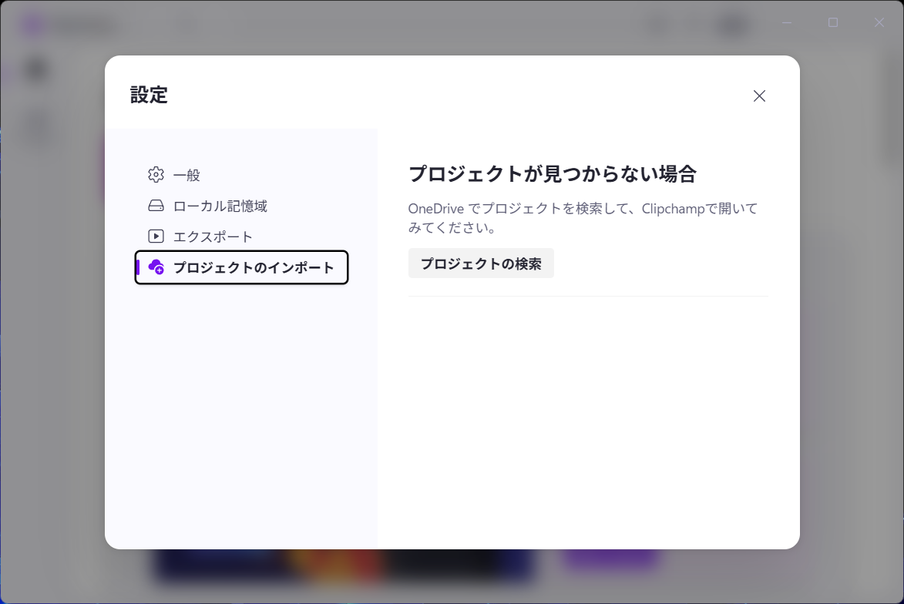This screenshot has width=904, height=604.
Task: Switch to the エクスポート settings section
Action: [241, 237]
